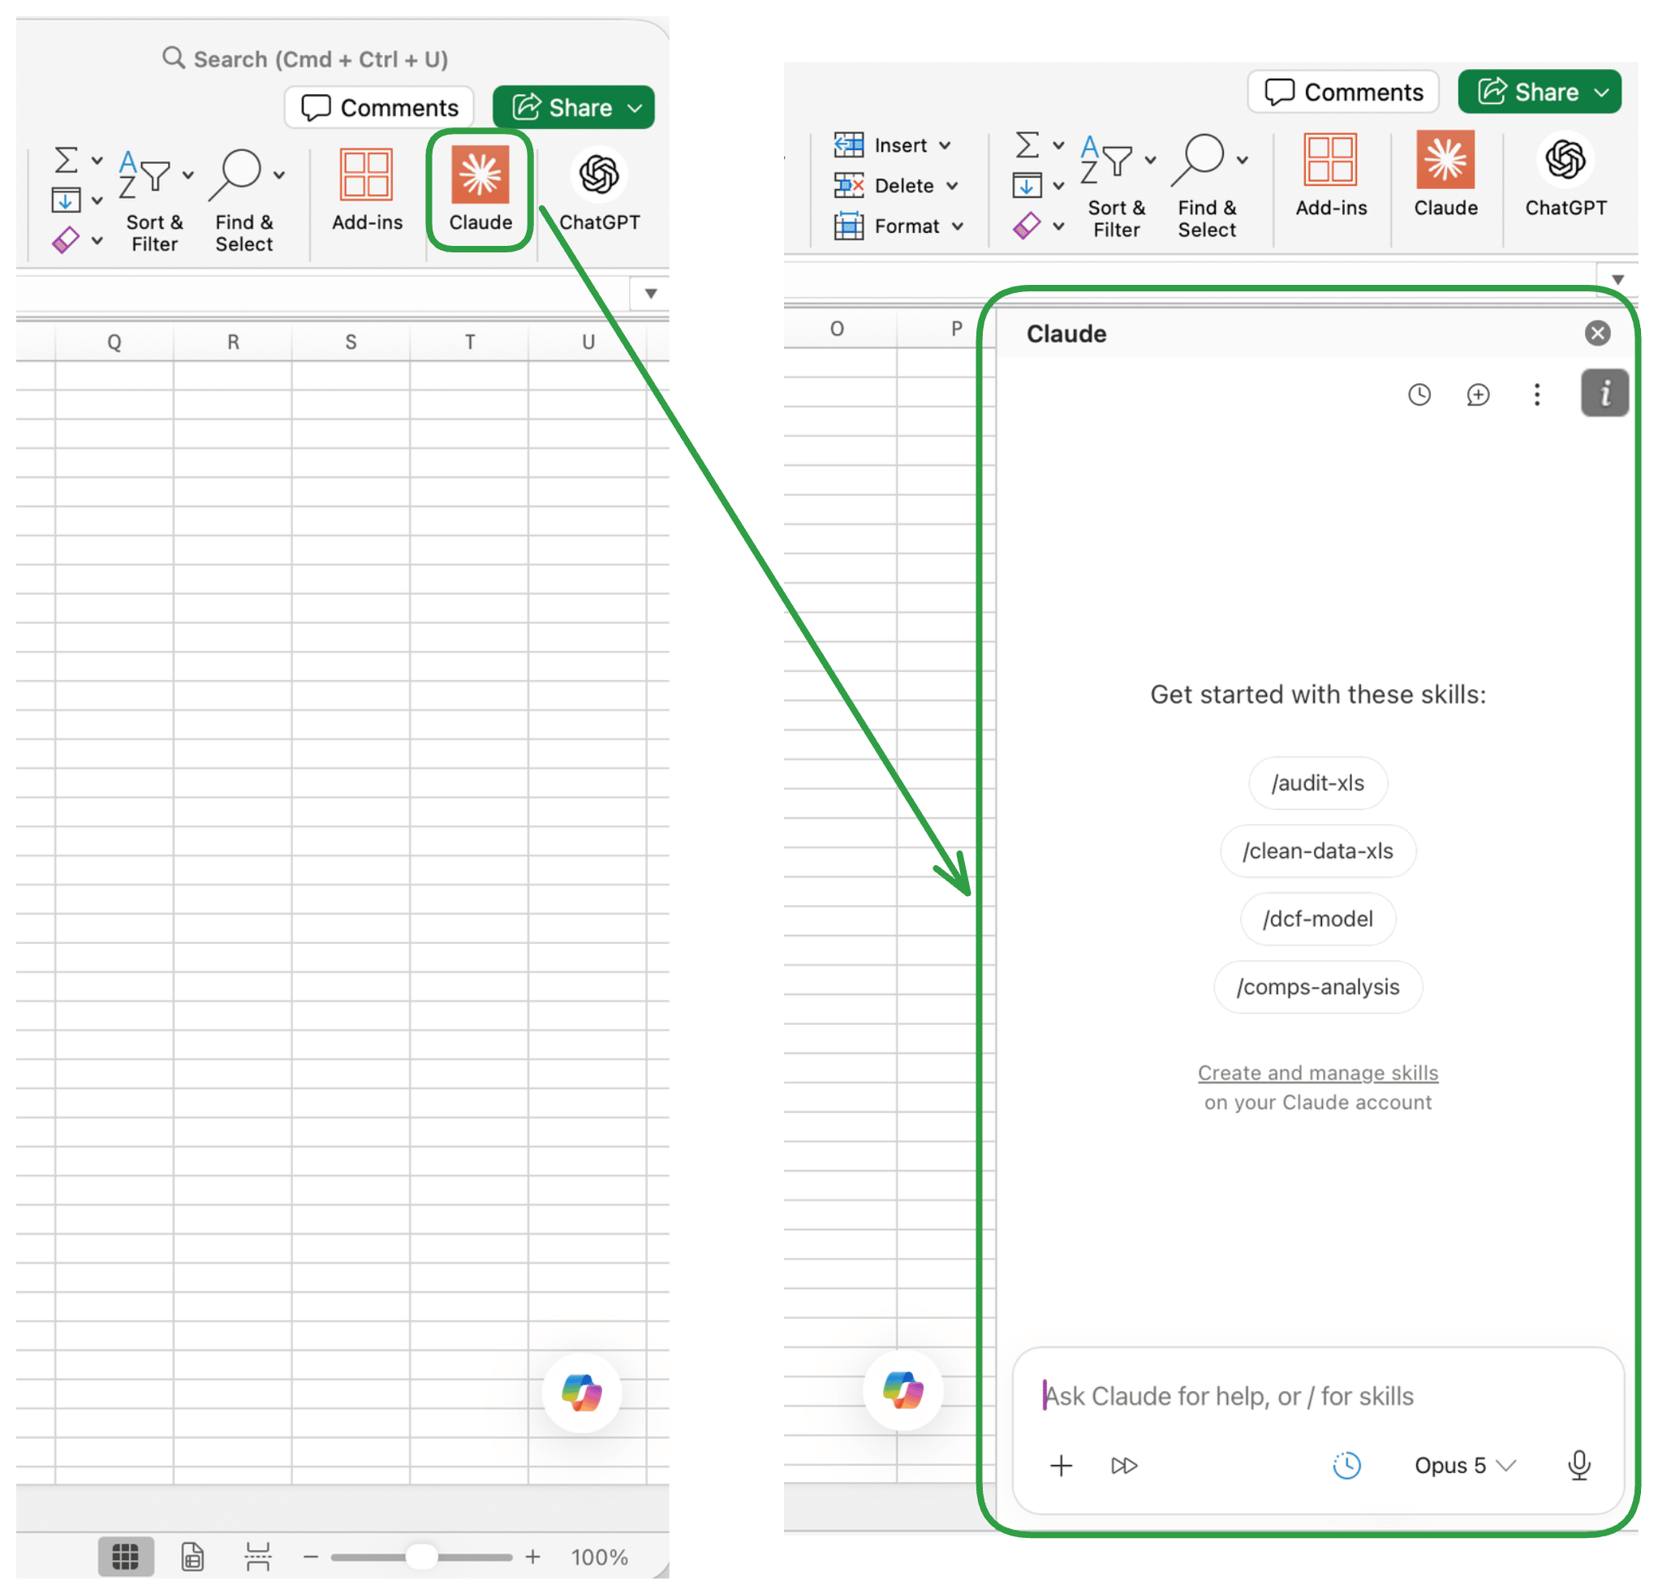Viewport: 1654px width, 1594px height.
Task: Choose the /comps-analysis skill
Action: 1317,986
